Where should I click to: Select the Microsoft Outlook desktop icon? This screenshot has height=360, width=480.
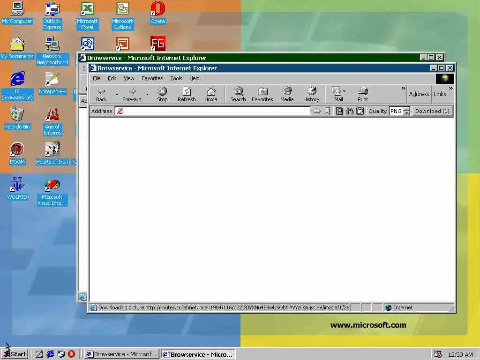point(122,16)
